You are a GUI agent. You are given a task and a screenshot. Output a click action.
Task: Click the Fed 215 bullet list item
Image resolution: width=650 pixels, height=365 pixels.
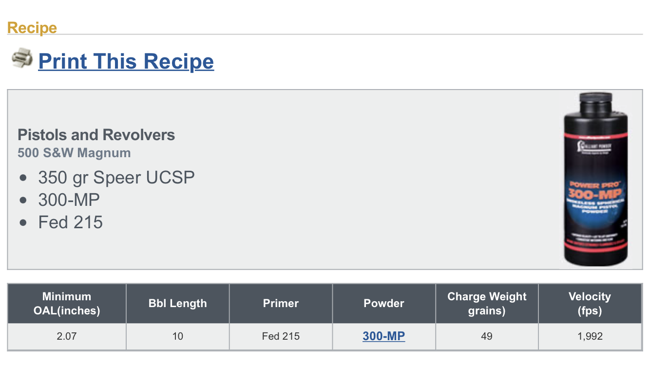pyautogui.click(x=71, y=222)
